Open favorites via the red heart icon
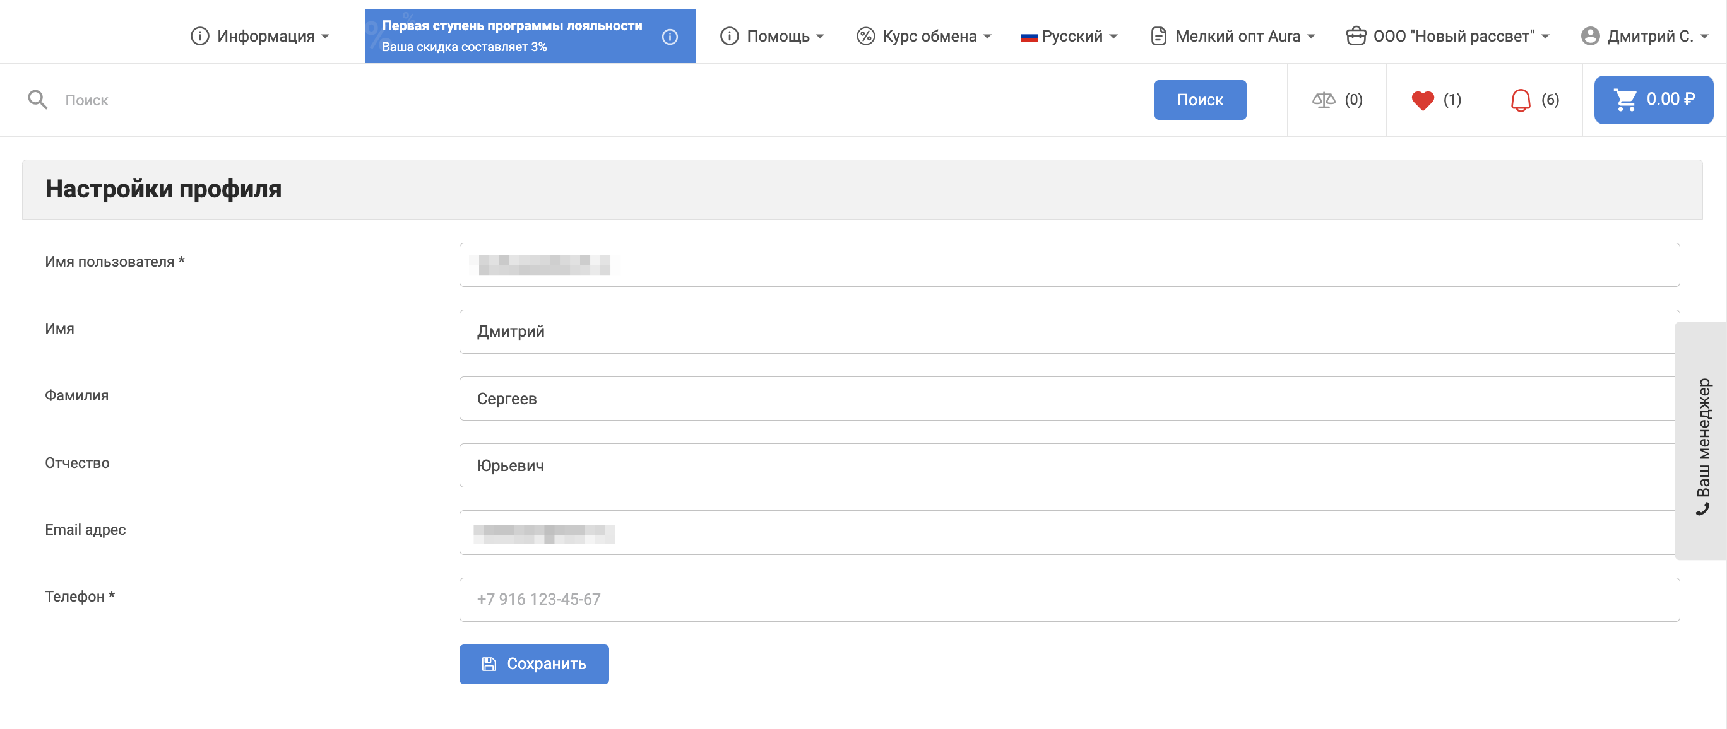 click(1422, 100)
